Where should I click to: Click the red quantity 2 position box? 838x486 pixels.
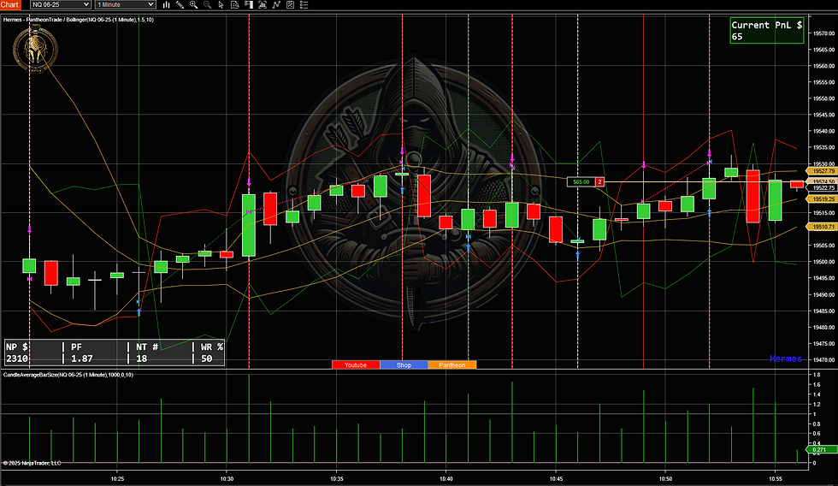[600, 181]
